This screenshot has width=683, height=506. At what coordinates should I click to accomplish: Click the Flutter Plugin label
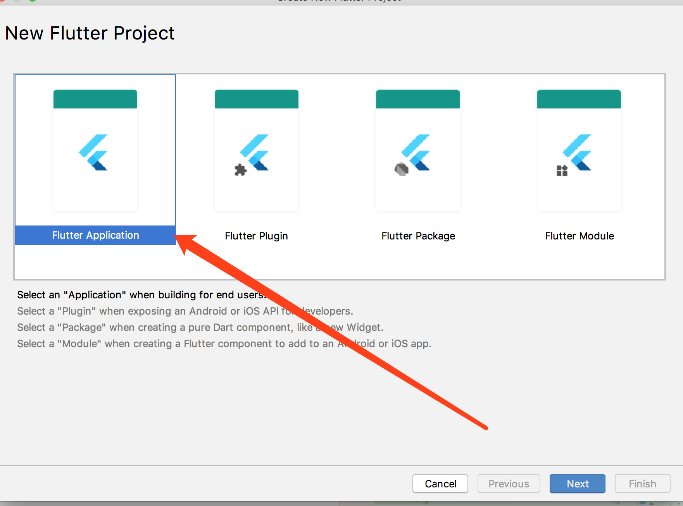[x=257, y=236]
